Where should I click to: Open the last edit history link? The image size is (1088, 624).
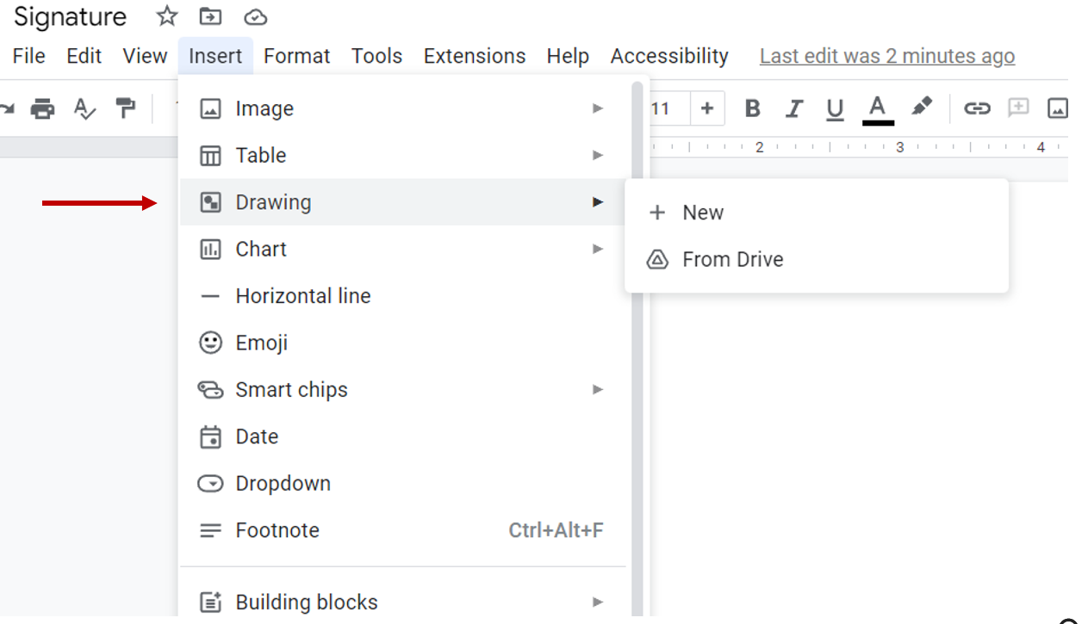pos(886,56)
